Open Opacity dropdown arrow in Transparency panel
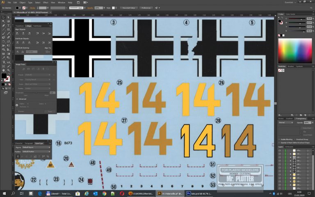This screenshot has height=197, width=315. click(313, 122)
